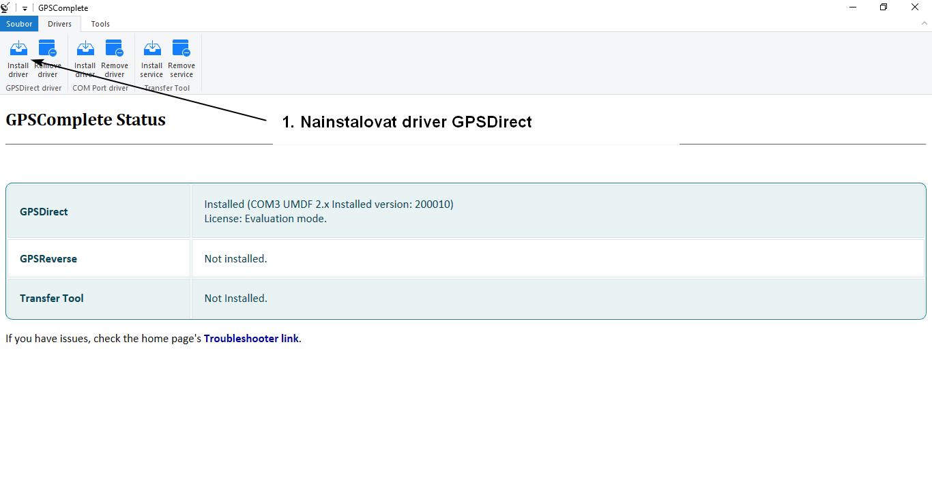Viewport: 932px width, 503px height.
Task: Switch to the Drivers ribbon tab
Action: click(59, 23)
